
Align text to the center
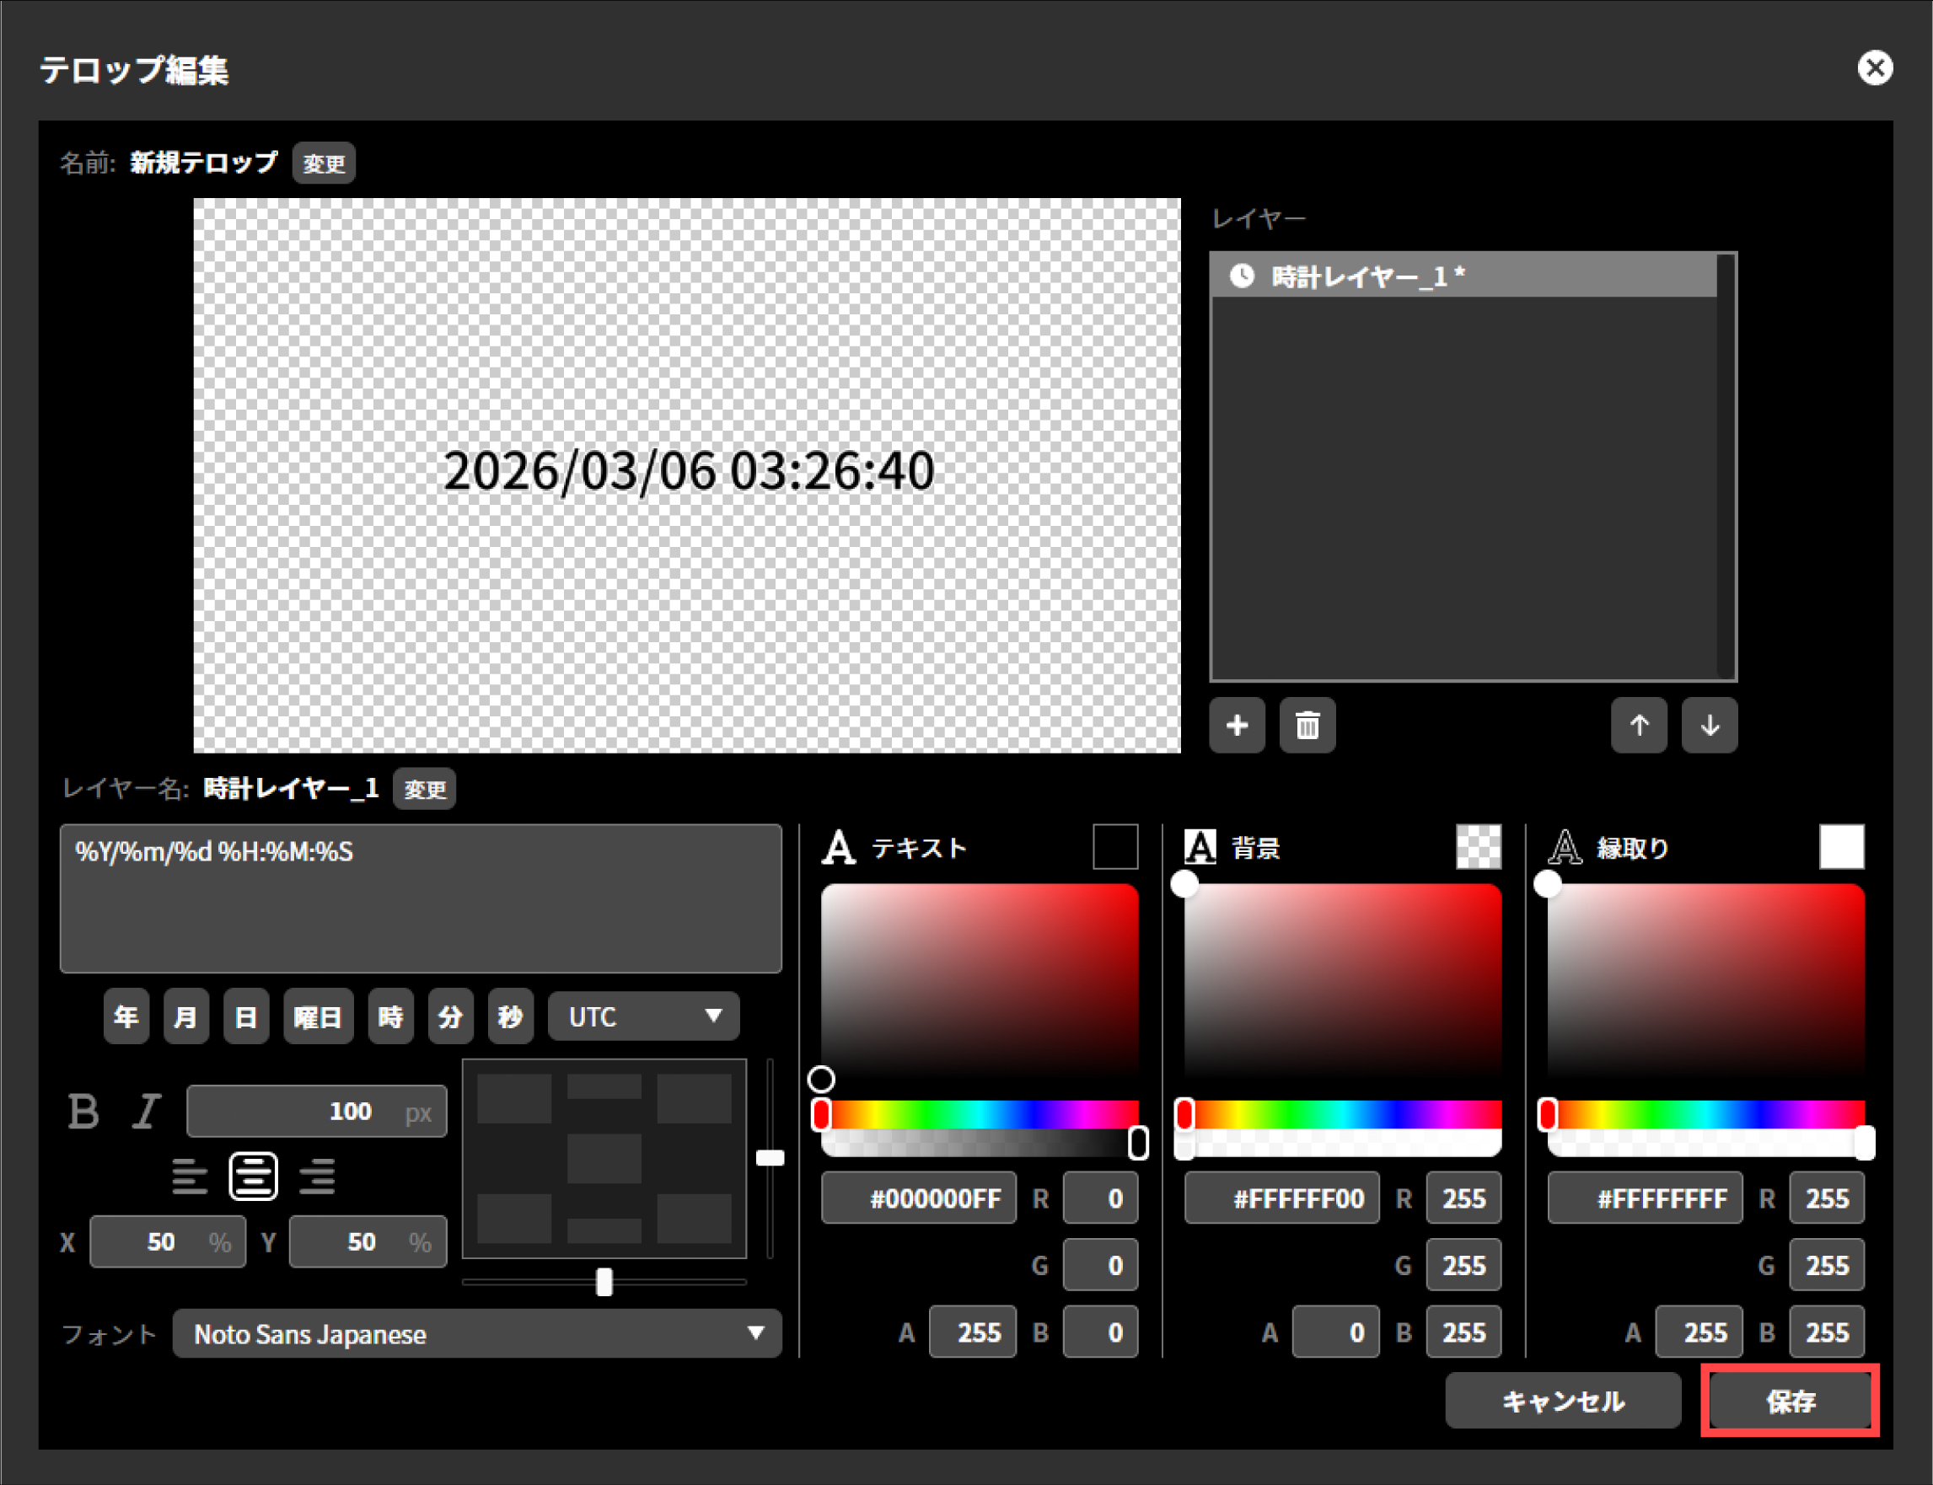point(253,1176)
